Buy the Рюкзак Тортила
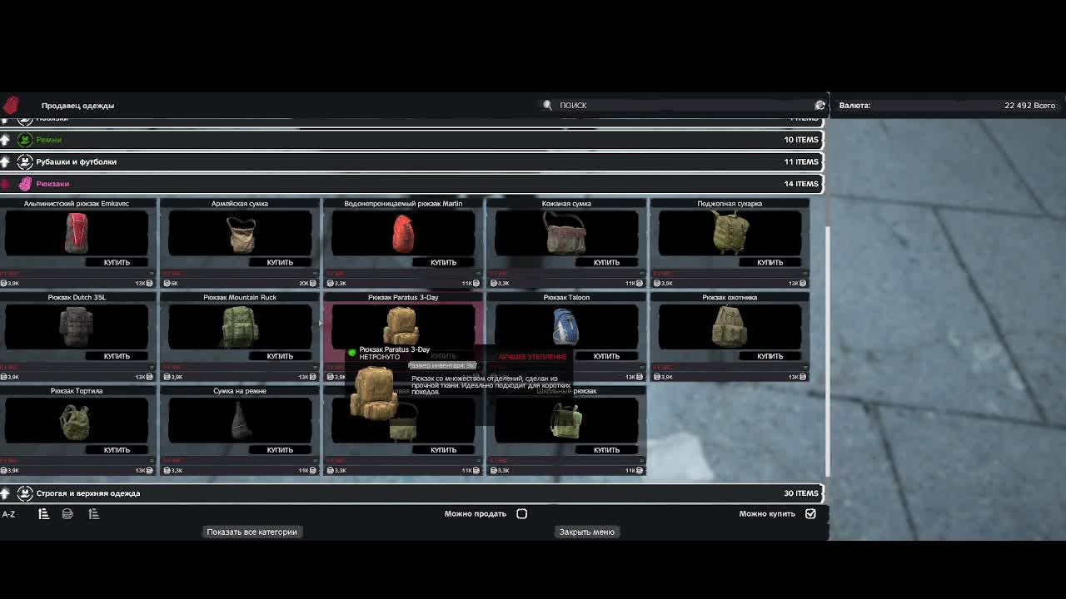This screenshot has width=1066, height=599. (117, 450)
